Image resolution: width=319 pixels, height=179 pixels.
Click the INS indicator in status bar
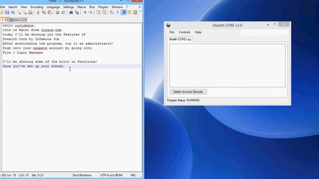click(x=133, y=175)
